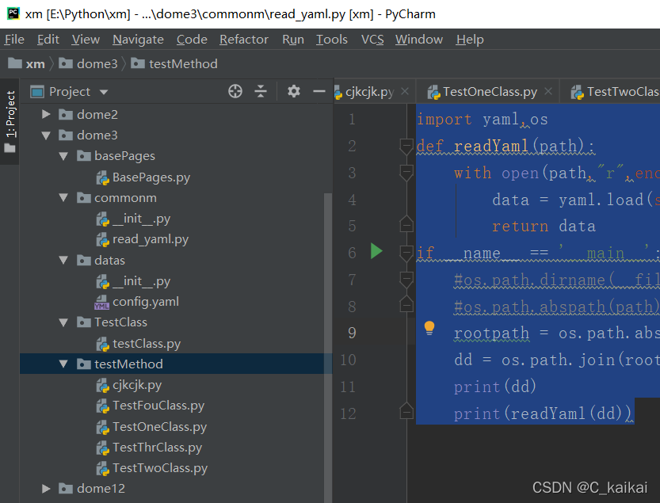Click the 'print(dd)' code on line 11
Screen dimensions: 660x503
click(494, 387)
